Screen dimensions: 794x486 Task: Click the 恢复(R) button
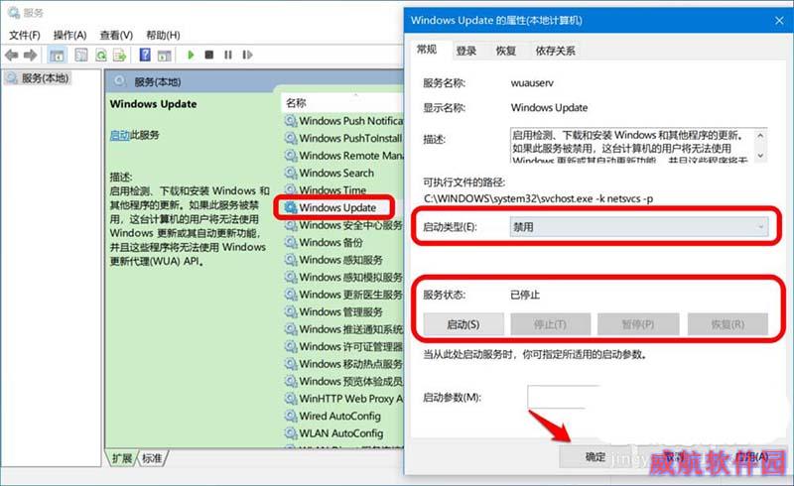(728, 324)
